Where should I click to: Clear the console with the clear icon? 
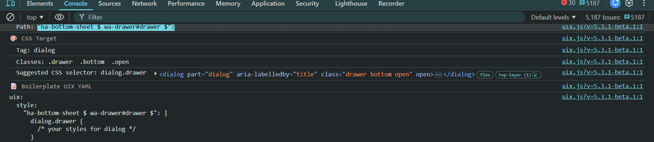10,17
